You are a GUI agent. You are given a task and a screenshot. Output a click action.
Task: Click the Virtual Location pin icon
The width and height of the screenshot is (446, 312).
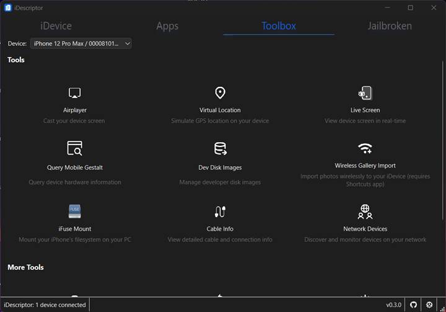pos(220,92)
